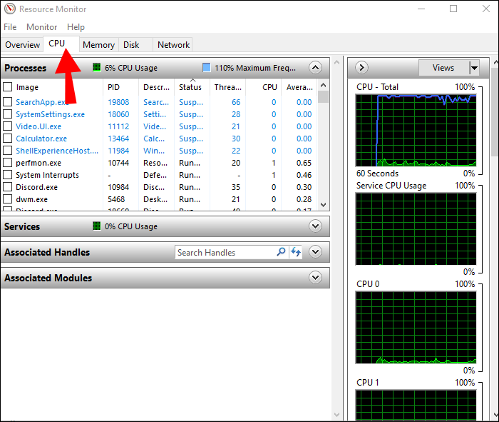Screen dimensions: 499x422
Task: Select the System Interrupts row name
Action: point(48,175)
